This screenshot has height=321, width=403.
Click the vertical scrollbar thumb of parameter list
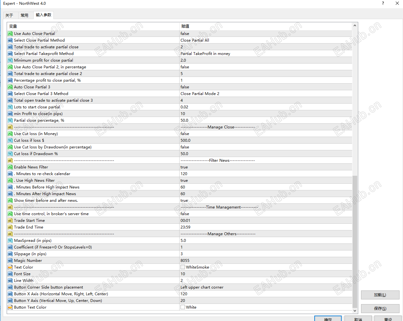coord(355,242)
